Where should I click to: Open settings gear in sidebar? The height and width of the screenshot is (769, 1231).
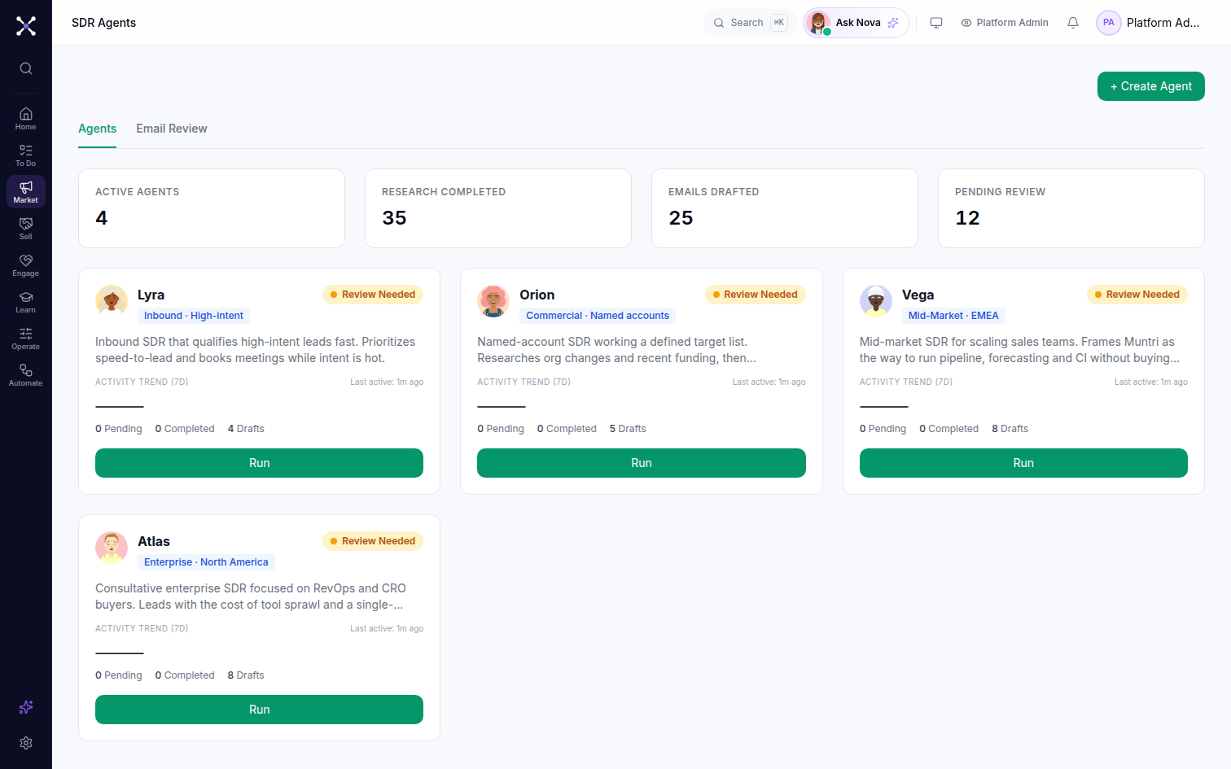point(26,743)
